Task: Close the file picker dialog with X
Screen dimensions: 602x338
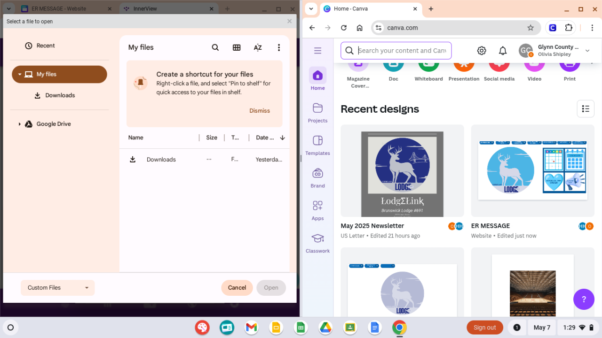Action: pos(289,21)
